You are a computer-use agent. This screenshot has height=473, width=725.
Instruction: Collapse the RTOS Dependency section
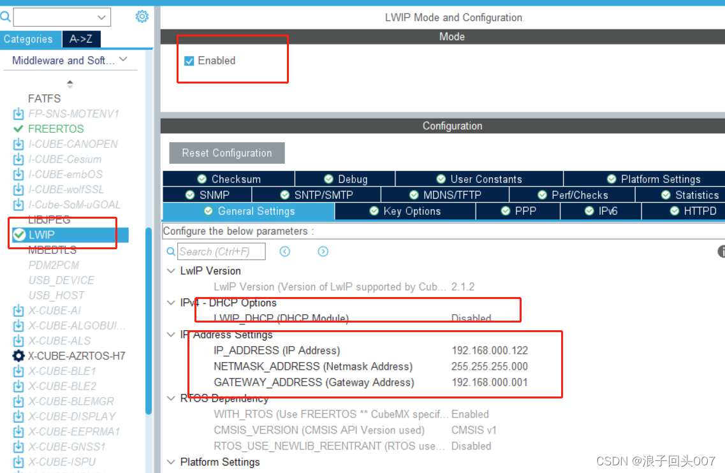[171, 398]
